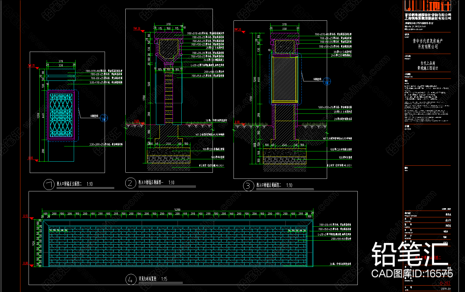Select the title '详见红砖布置图 1:15'
Image resolution: width=465 pixels, height=292 pixels.
pyautogui.click(x=153, y=279)
